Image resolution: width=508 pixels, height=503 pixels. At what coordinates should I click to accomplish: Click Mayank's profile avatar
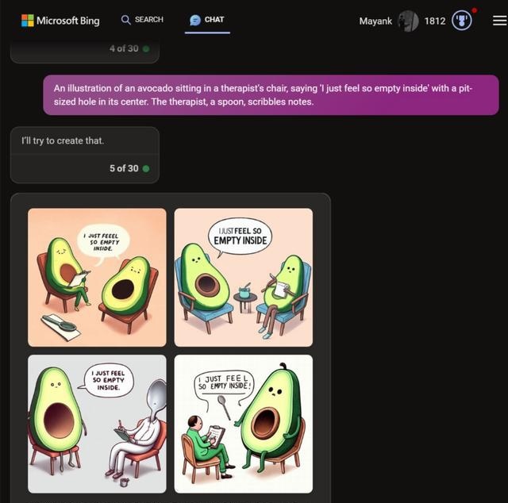408,21
